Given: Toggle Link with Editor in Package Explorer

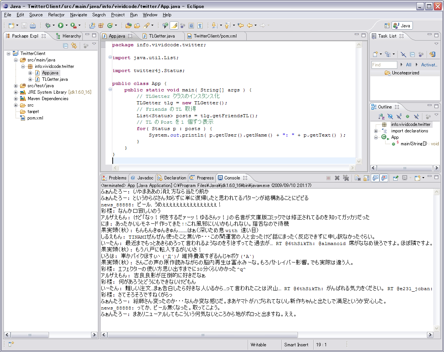Looking at the screenshot, I should 74,46.
